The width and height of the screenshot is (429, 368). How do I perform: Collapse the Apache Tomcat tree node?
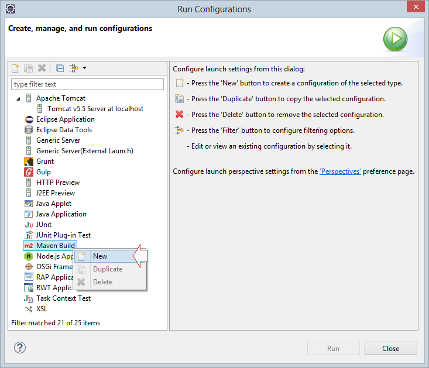[x=18, y=99]
